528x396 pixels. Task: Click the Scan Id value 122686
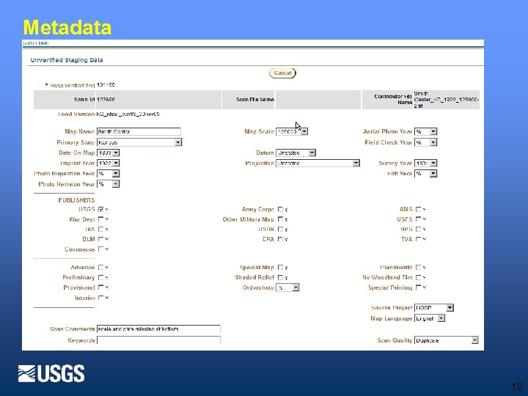[106, 100]
